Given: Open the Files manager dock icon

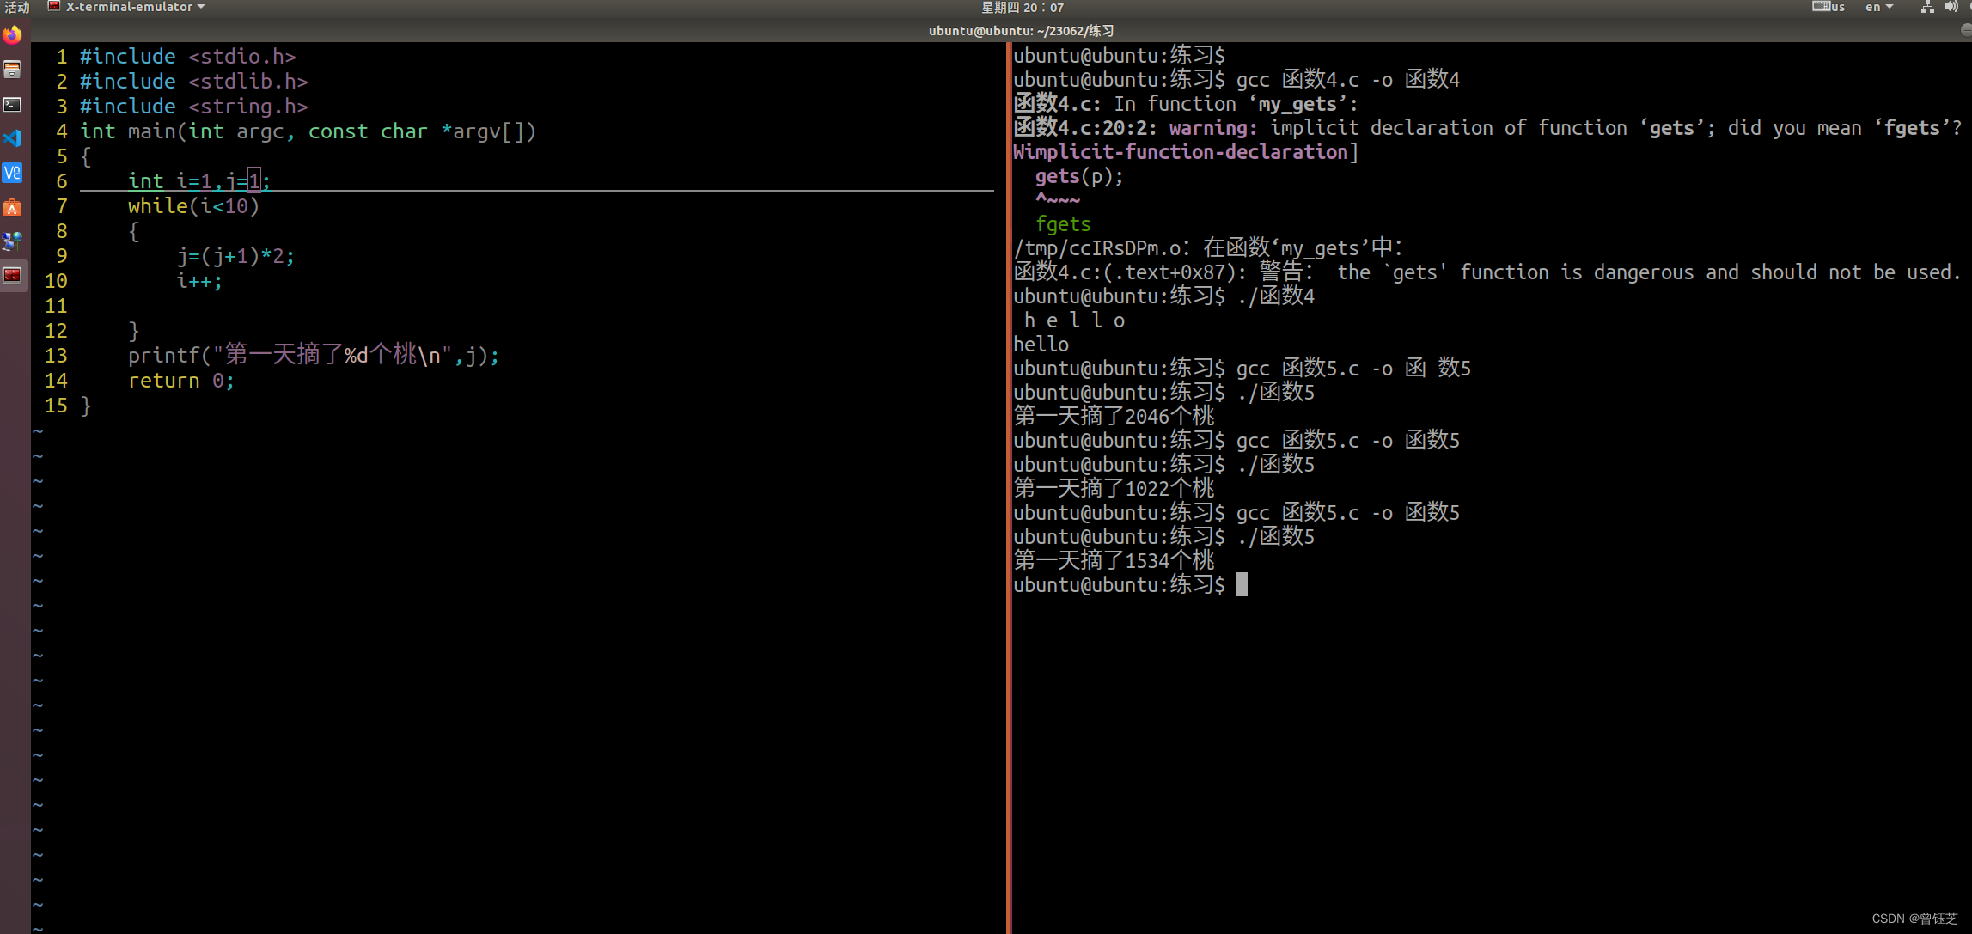Looking at the screenshot, I should pos(12,70).
